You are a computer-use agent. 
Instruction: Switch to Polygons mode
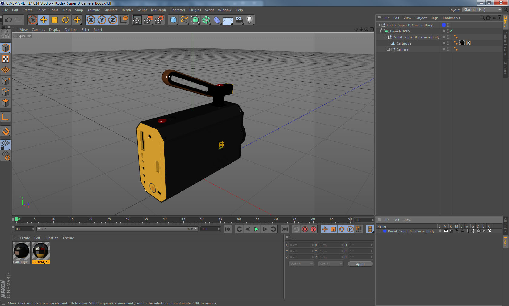(x=5, y=103)
